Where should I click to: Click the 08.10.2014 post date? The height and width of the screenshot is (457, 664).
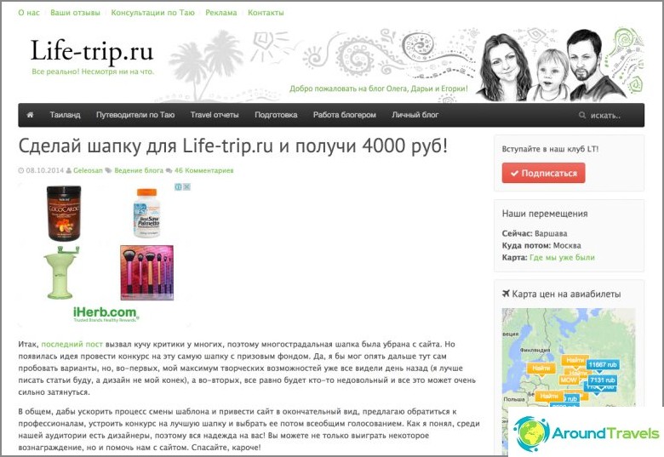(x=44, y=170)
